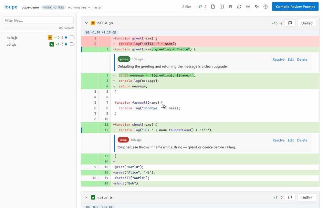Click A badge next to utils.js in sidebar

tap(52, 44)
